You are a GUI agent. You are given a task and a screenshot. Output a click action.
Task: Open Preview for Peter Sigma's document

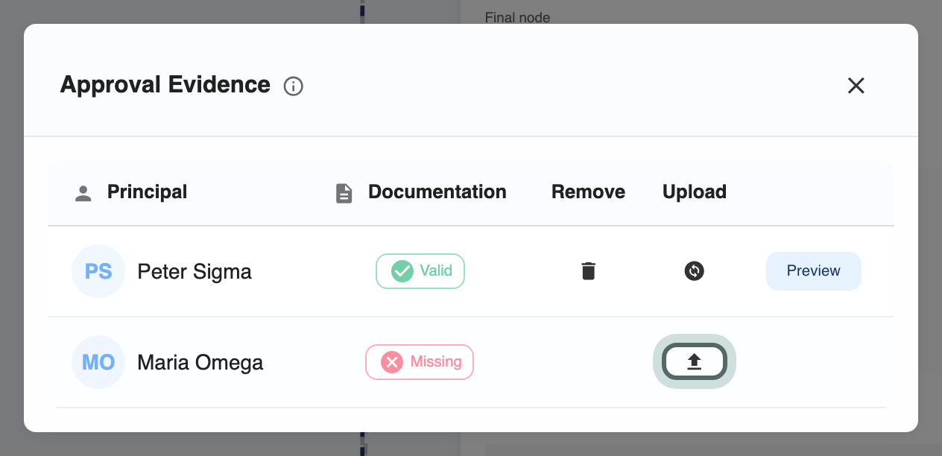[x=814, y=270]
